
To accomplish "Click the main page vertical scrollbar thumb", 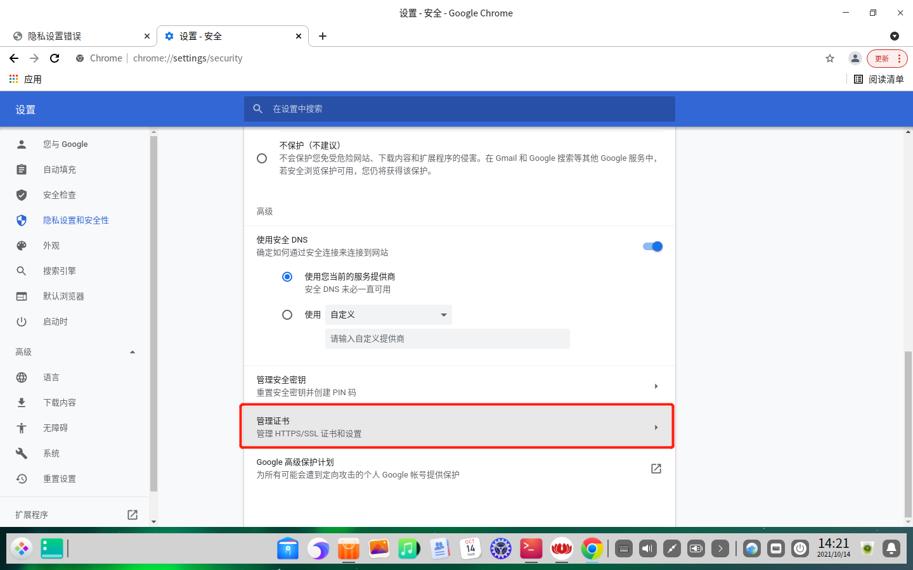I will (908, 434).
